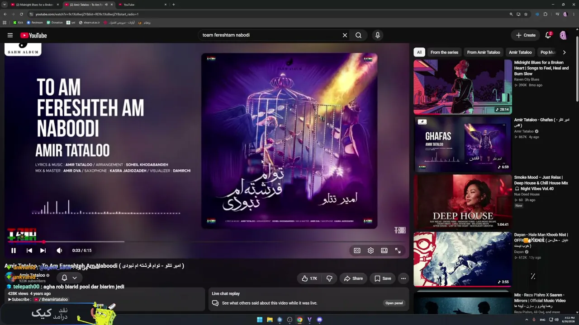
Task: Start voice search with the microphone
Action: pyautogui.click(x=378, y=35)
